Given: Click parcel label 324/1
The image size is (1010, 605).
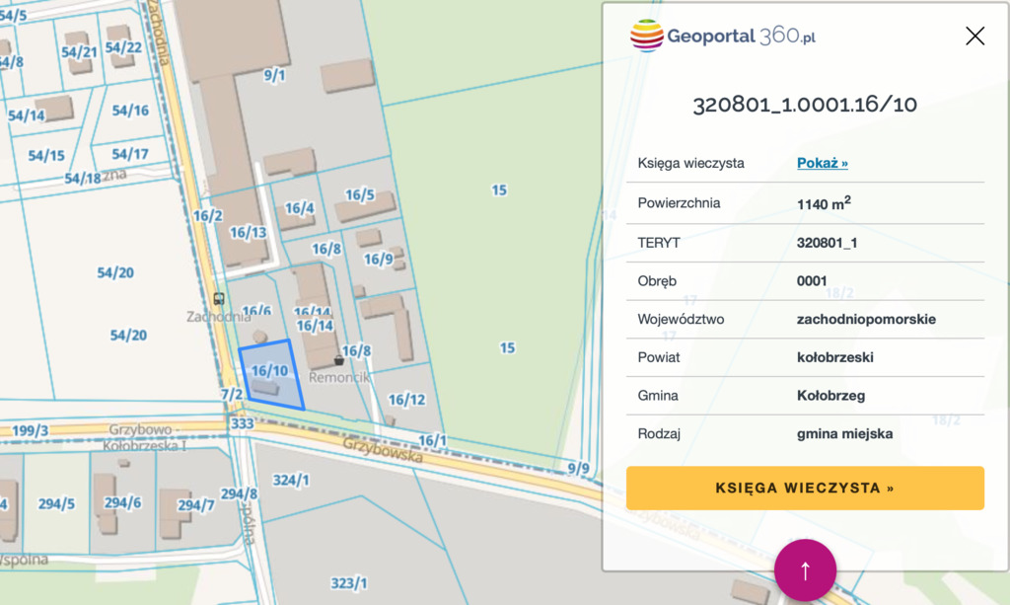Looking at the screenshot, I should tap(291, 481).
